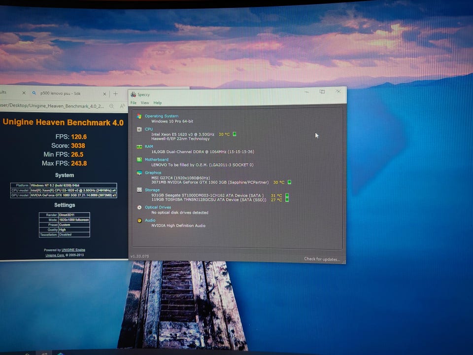Open the RAM section heading in Speccy

click(149, 146)
